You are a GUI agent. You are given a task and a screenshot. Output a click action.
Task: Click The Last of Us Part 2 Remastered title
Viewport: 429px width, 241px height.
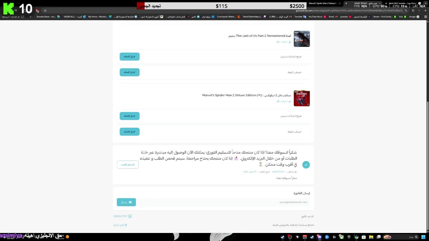click(x=260, y=36)
